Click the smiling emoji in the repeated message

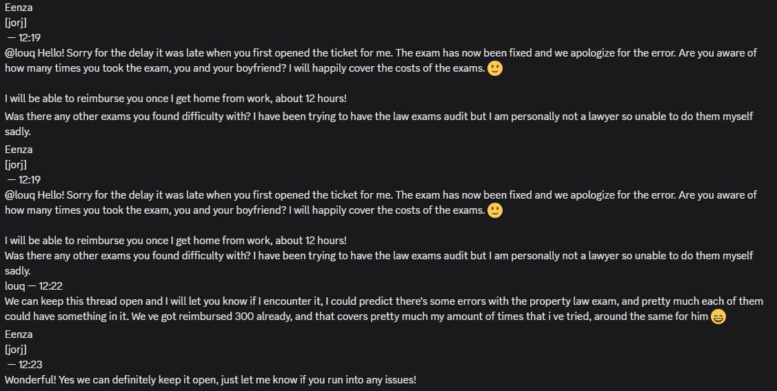(x=495, y=210)
